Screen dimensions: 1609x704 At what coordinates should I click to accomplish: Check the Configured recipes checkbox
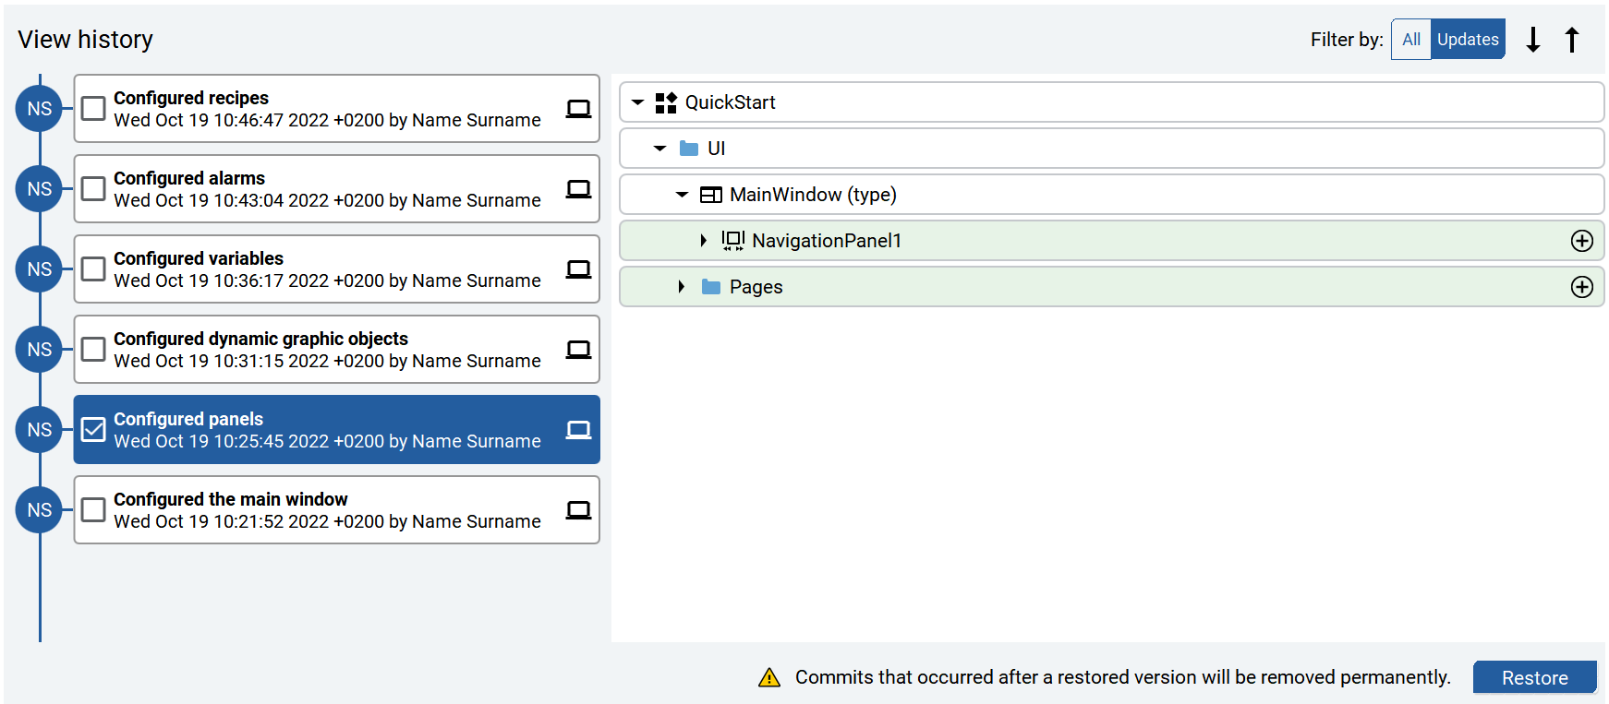(93, 109)
